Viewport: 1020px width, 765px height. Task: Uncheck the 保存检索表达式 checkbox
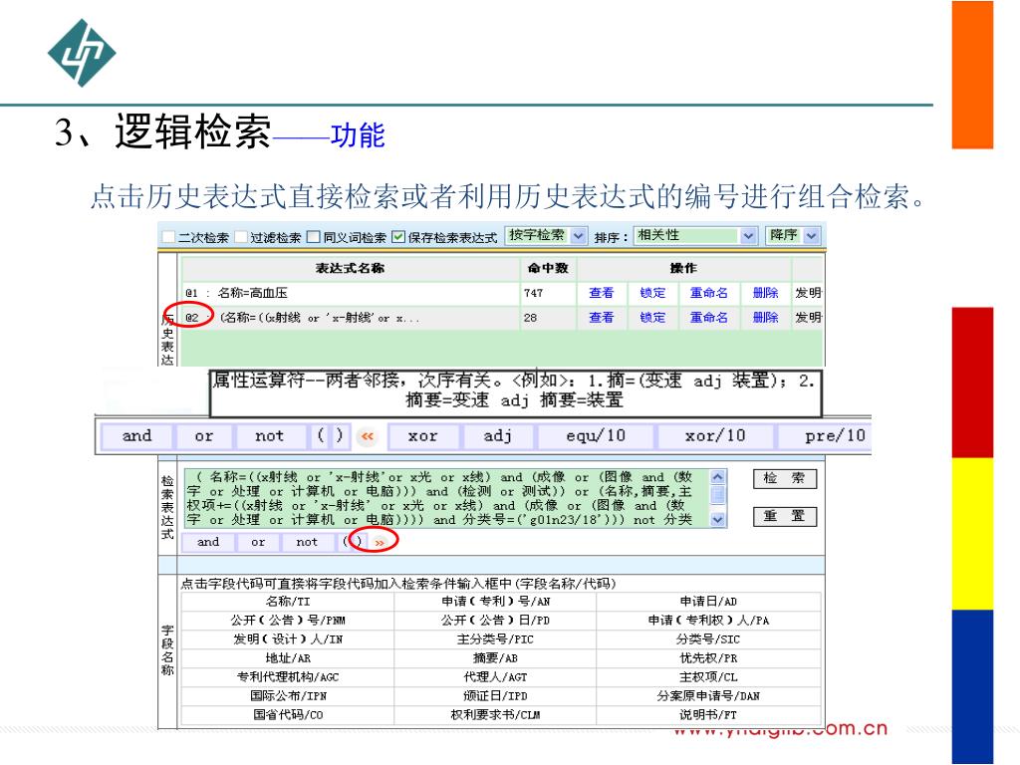coord(398,237)
